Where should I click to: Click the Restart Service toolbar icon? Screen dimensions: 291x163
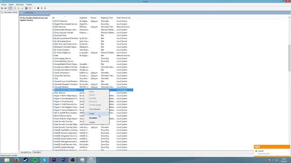[45, 8]
